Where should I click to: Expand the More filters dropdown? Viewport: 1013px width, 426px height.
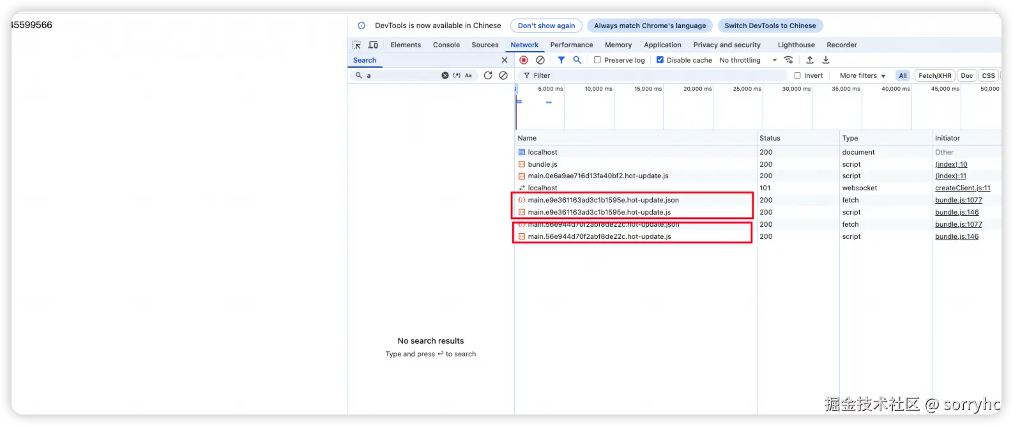(x=862, y=75)
